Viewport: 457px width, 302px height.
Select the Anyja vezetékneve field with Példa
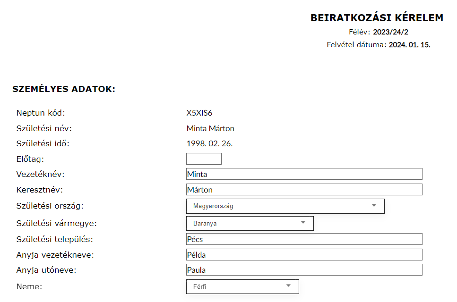[x=304, y=255]
